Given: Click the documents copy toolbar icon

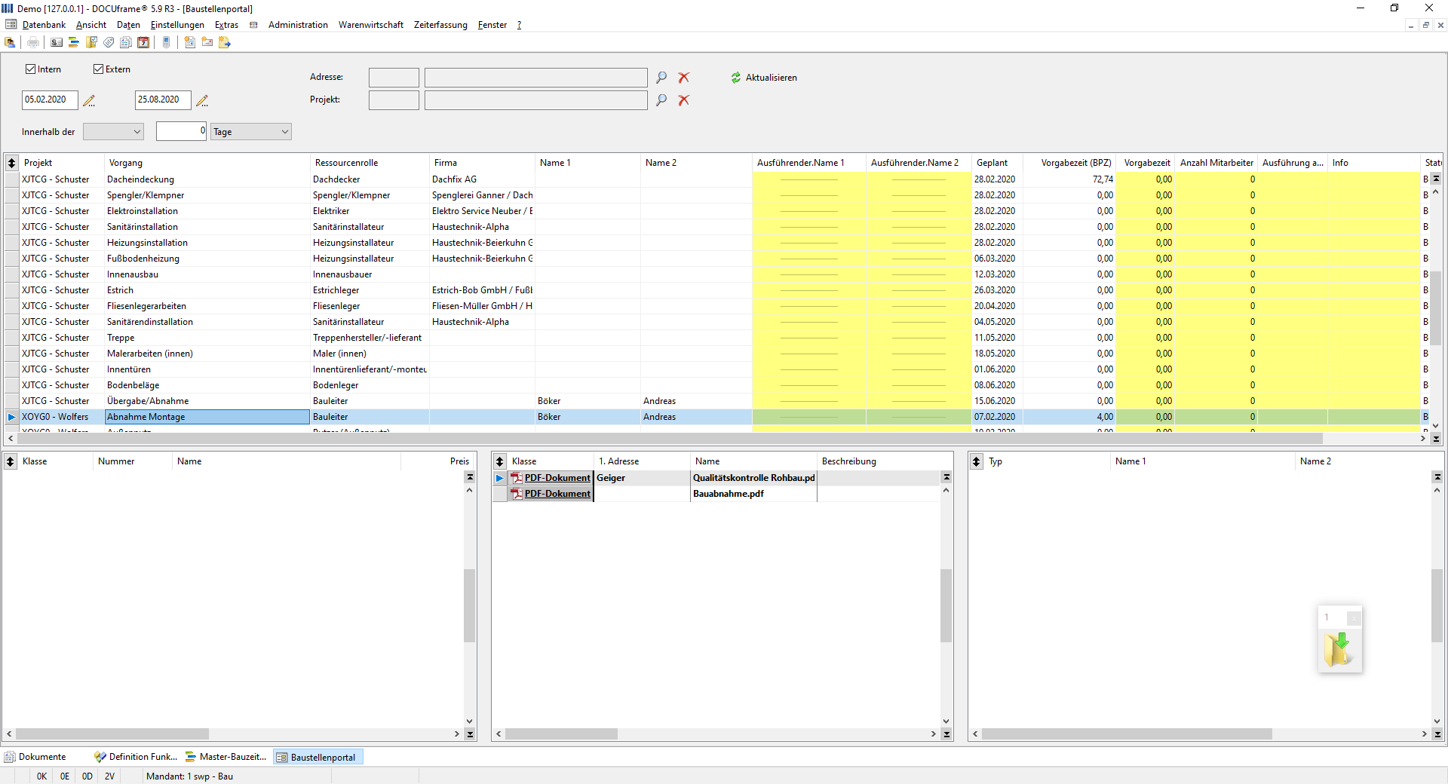Looking at the screenshot, I should 126,42.
